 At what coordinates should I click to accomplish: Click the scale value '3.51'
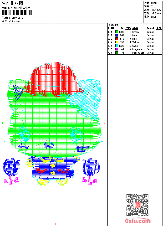(x=154, y=17)
